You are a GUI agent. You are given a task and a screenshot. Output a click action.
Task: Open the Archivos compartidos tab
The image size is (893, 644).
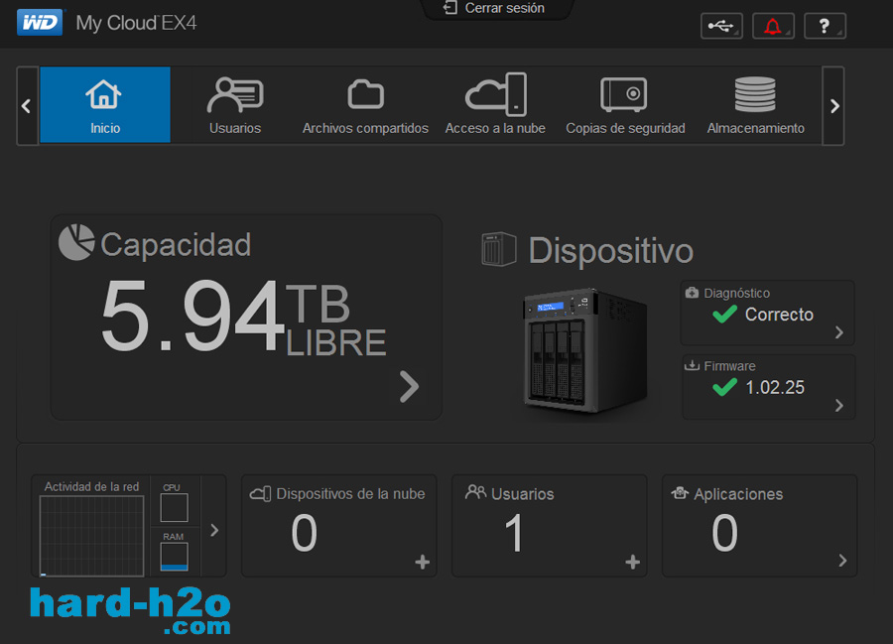tap(365, 105)
